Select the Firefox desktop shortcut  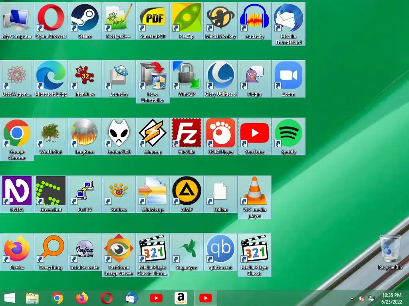click(17, 252)
